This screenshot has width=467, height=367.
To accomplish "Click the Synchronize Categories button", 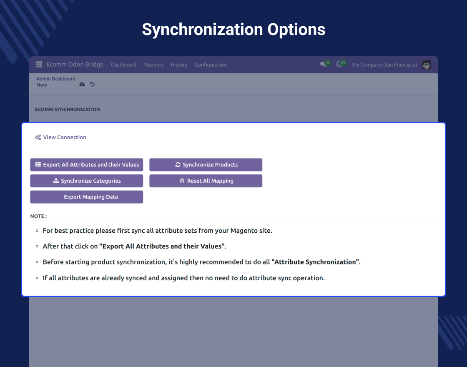I will [87, 181].
